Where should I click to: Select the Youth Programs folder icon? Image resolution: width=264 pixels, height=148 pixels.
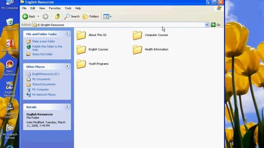[x=81, y=64]
